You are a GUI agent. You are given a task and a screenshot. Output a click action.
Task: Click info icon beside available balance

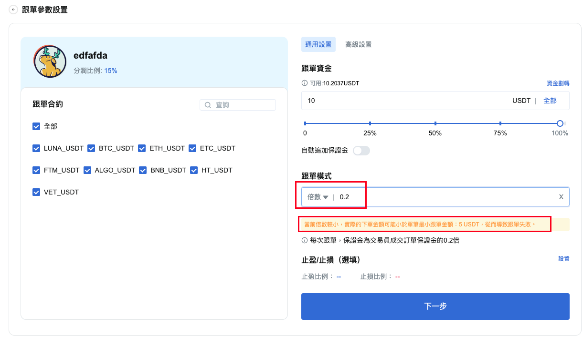click(305, 83)
